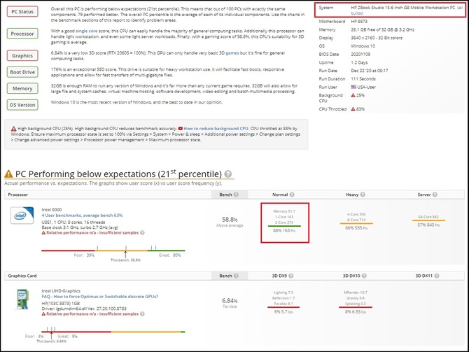Click the Windows 10 OS value
The height and width of the screenshot is (352, 469).
pos(363,46)
